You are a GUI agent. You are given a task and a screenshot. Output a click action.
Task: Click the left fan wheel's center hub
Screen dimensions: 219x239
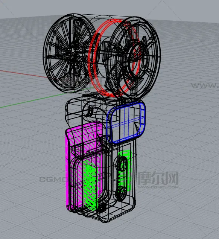coord(74,54)
